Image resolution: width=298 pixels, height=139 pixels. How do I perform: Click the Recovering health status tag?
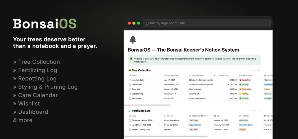click(245, 89)
